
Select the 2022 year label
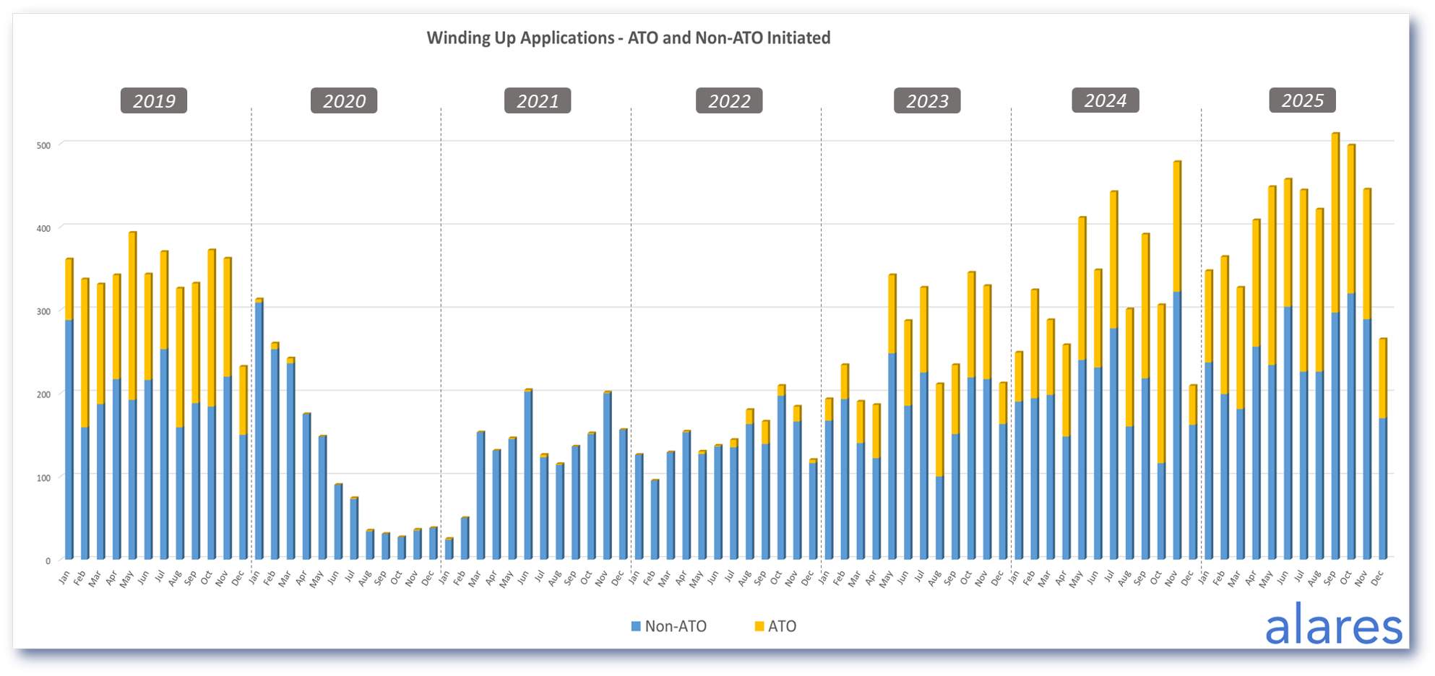click(729, 100)
